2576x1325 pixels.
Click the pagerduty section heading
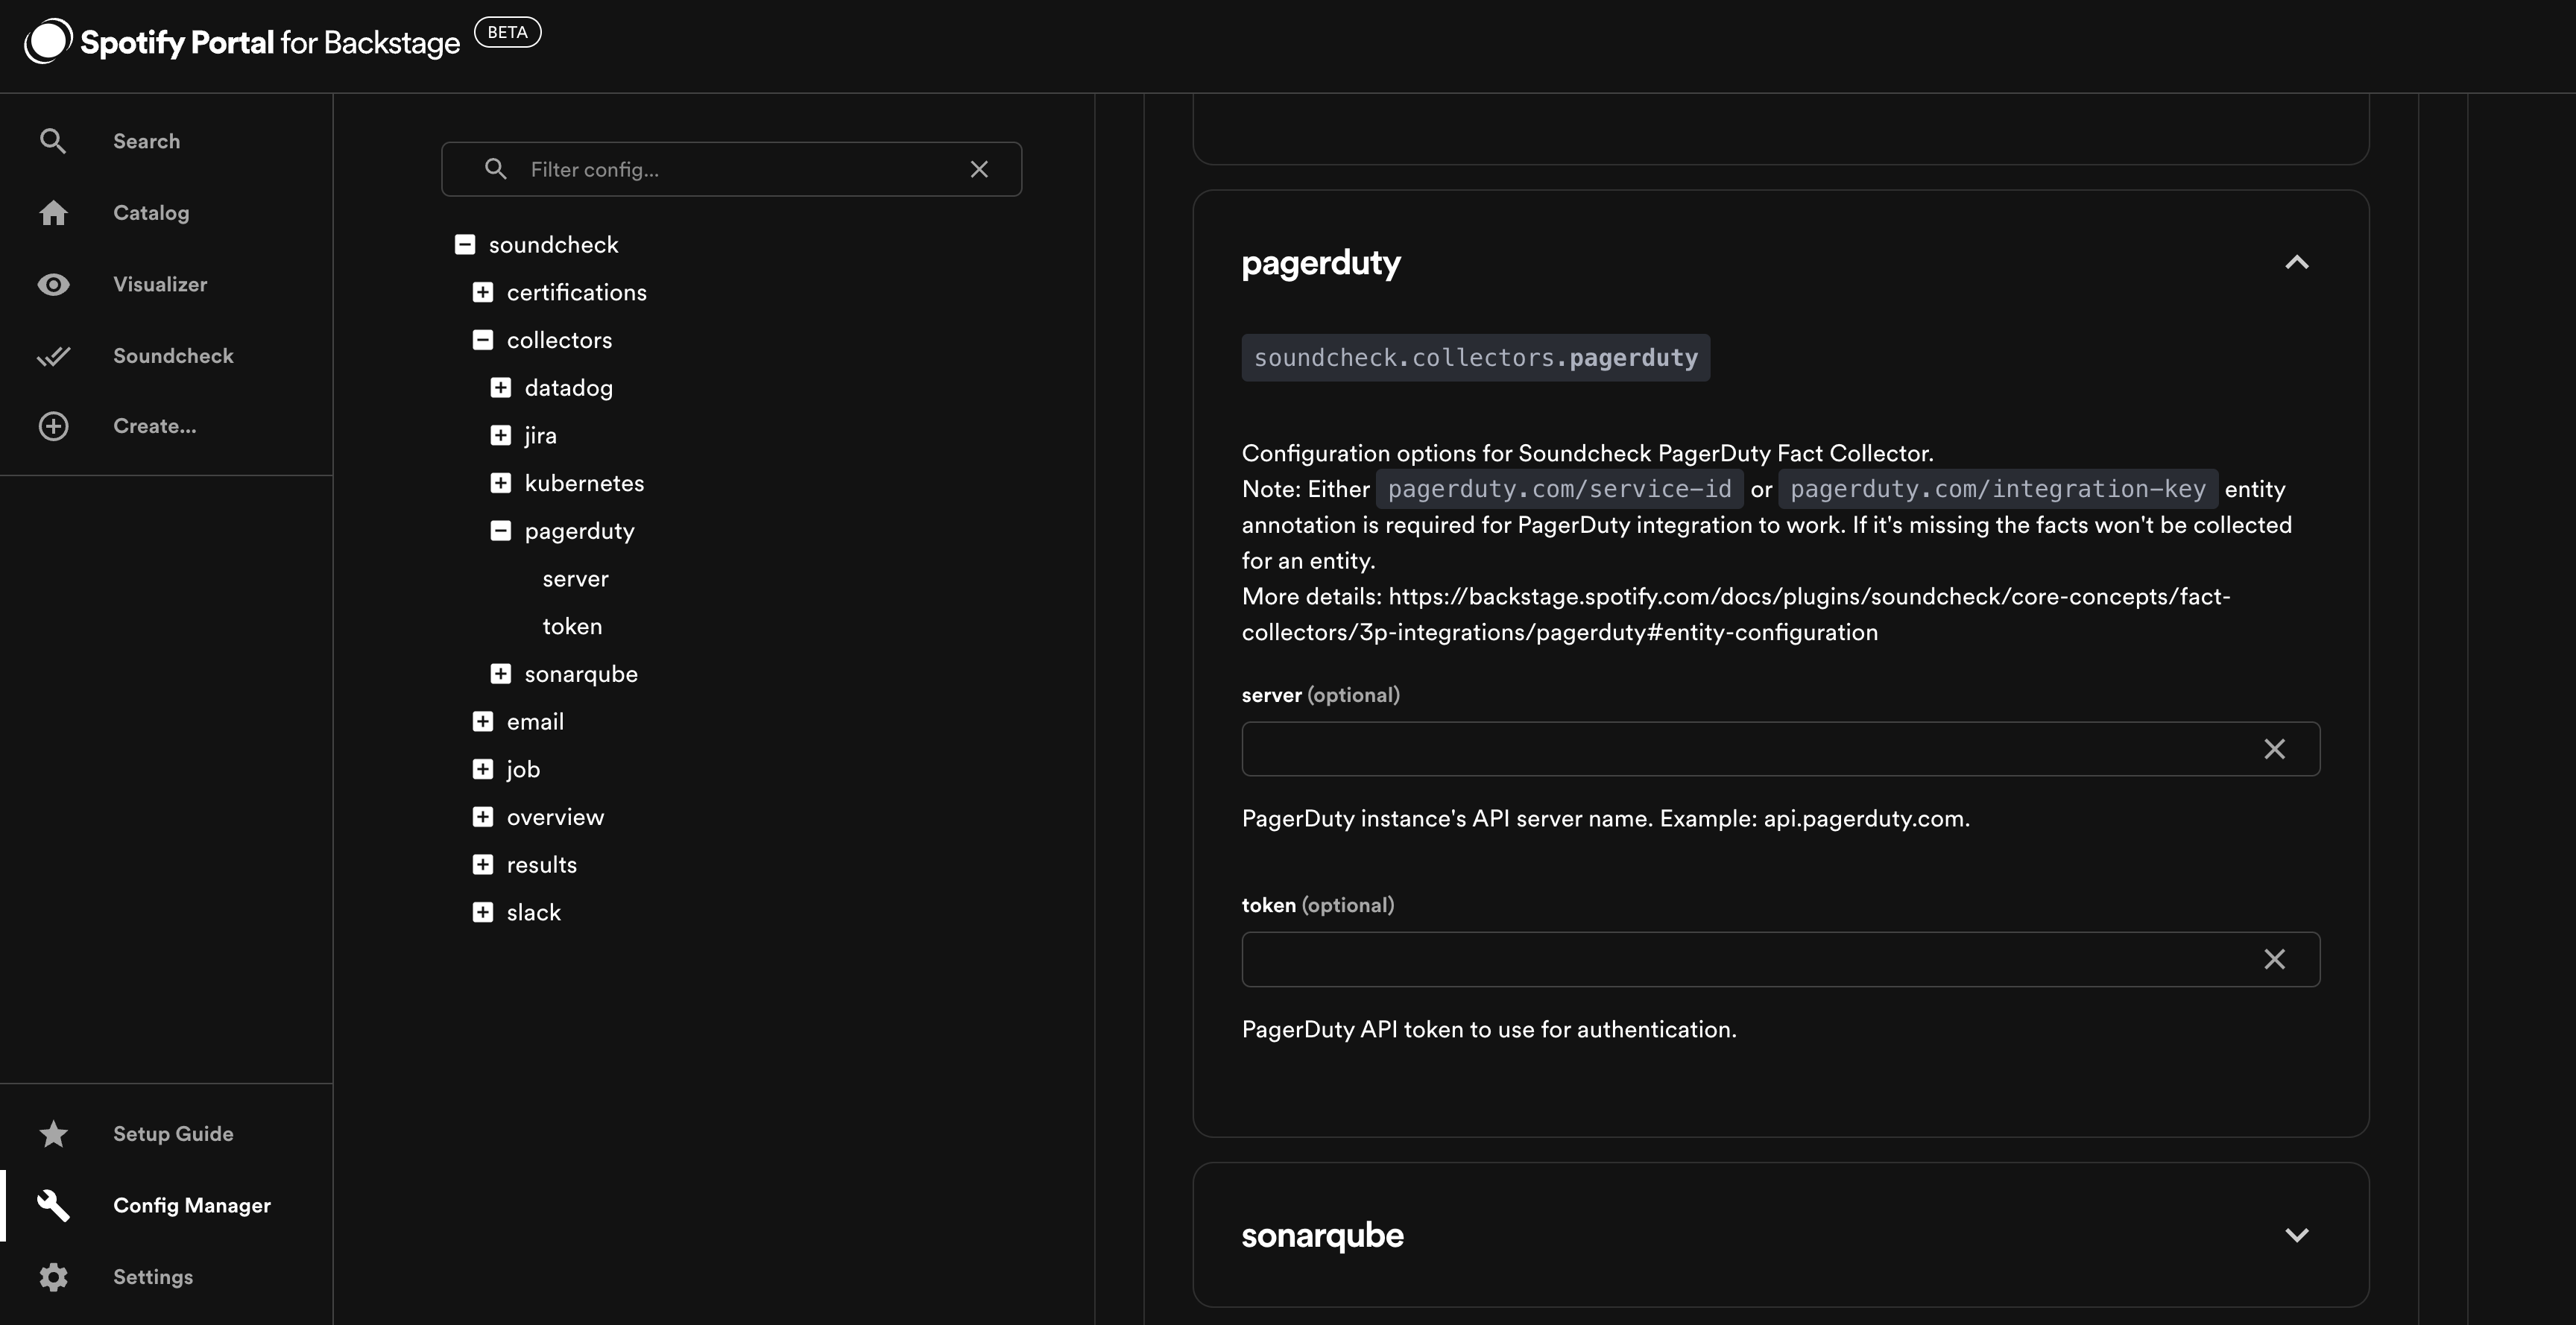(x=1321, y=262)
